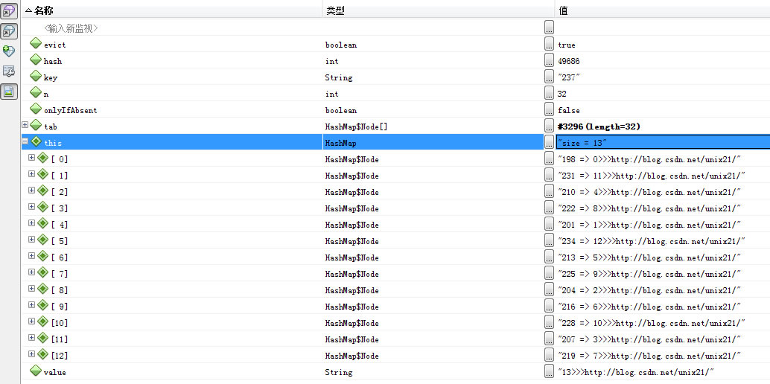Screen dimensions: 770x384
Task: Click the value starting "228 => 10"
Action: pyautogui.click(x=652, y=323)
